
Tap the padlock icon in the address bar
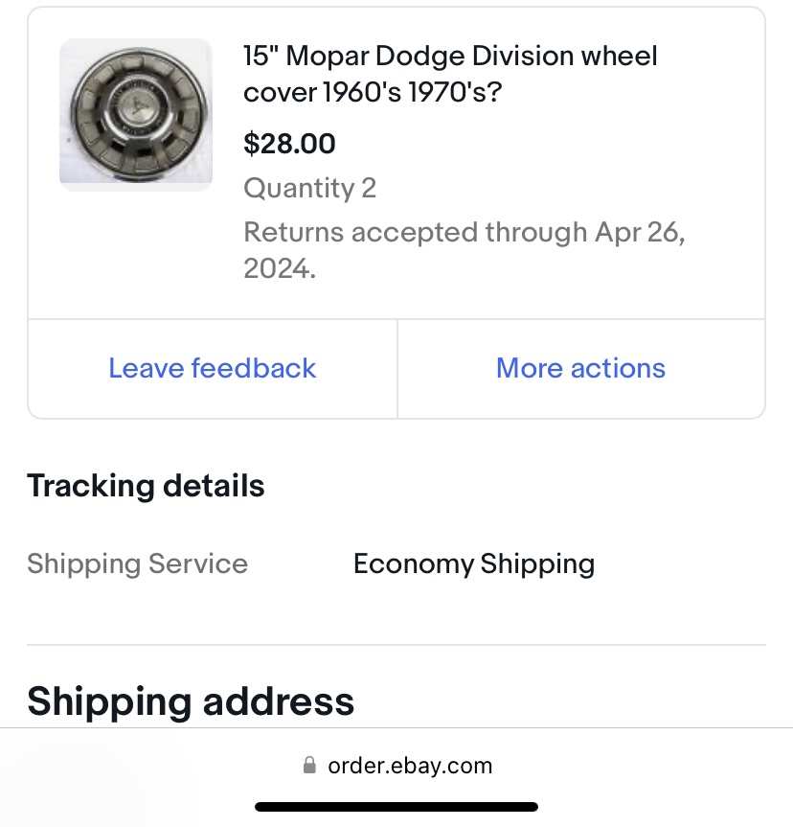click(309, 766)
